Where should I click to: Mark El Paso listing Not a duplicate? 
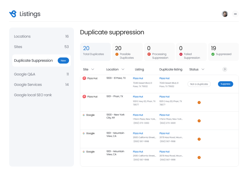click(199, 84)
